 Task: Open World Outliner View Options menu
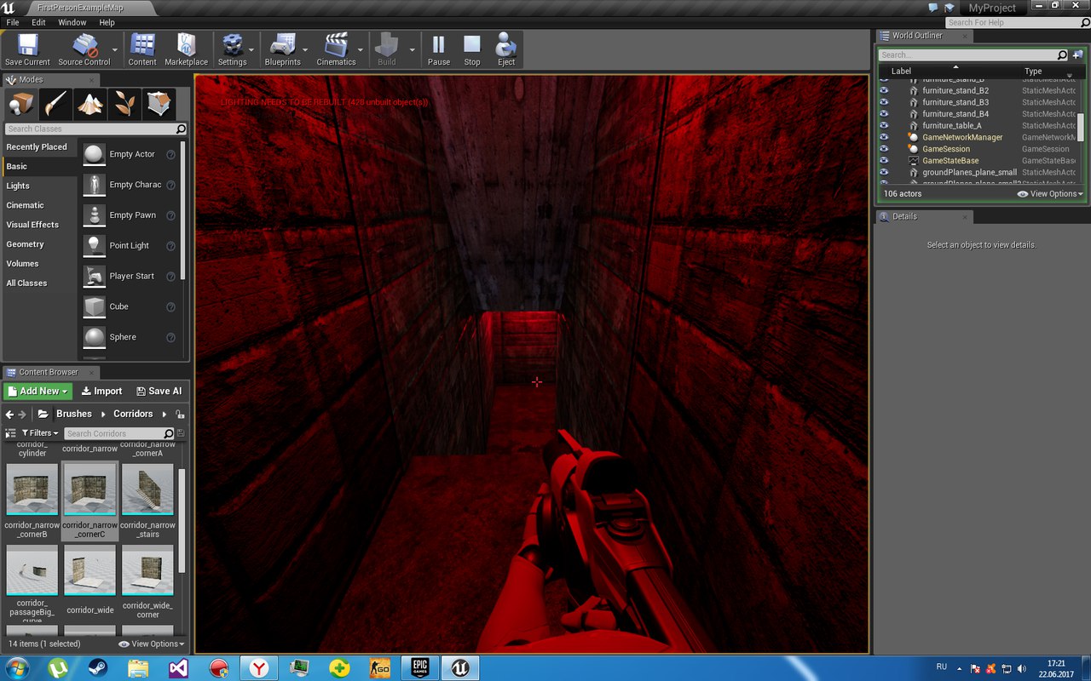(1050, 194)
